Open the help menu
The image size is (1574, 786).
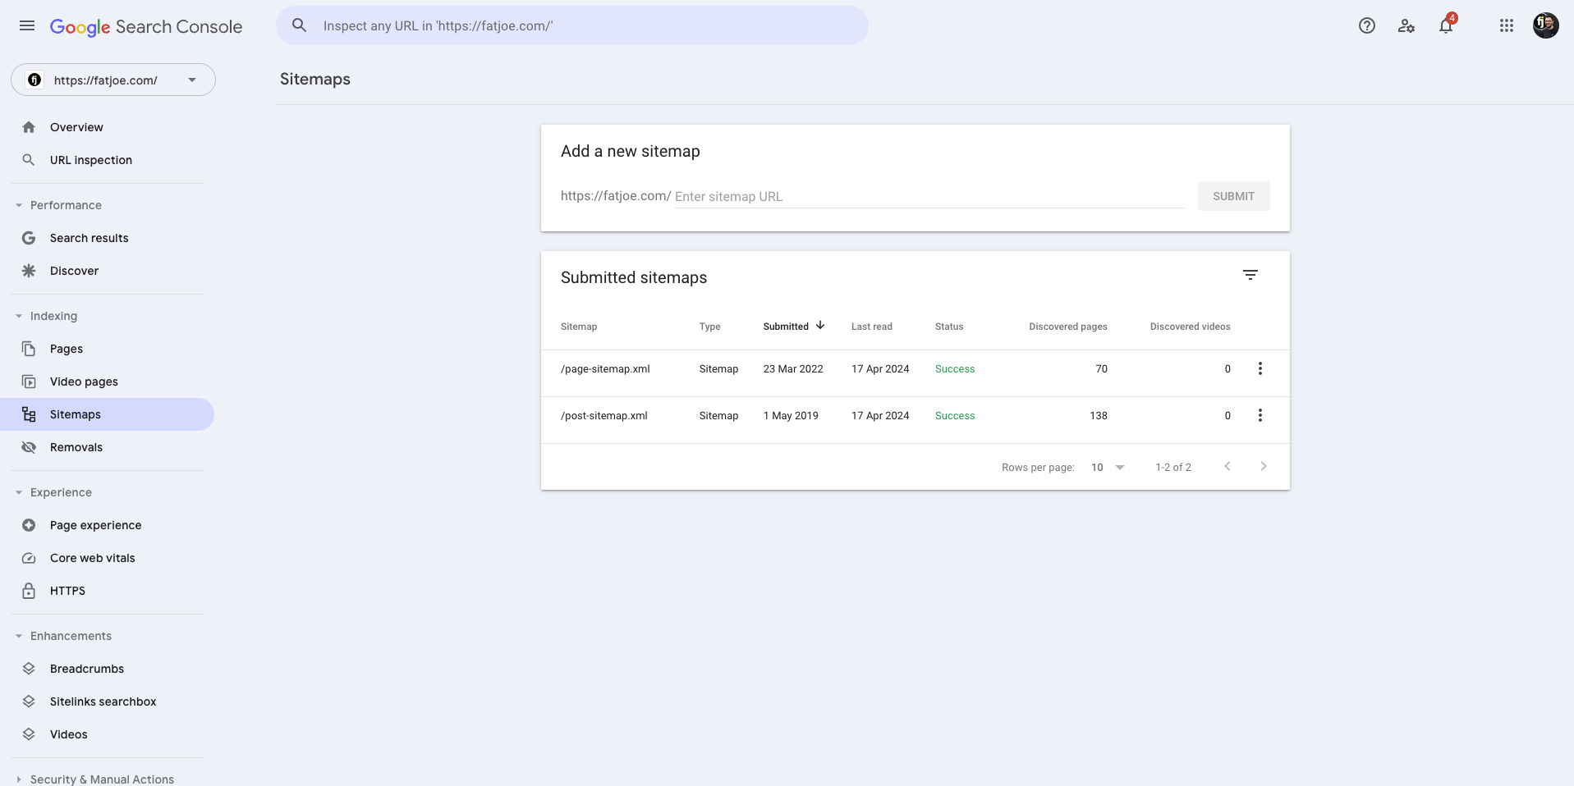pos(1366,25)
